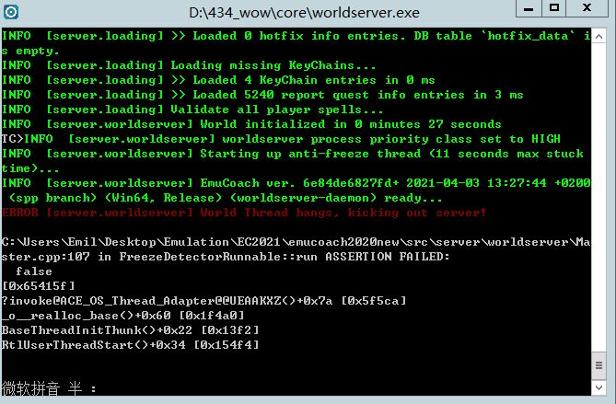616x404 pixels.
Task: Click the [0x65415f] address line
Action: point(38,286)
